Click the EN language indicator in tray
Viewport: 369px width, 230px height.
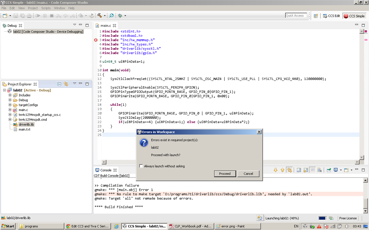click(x=296, y=226)
